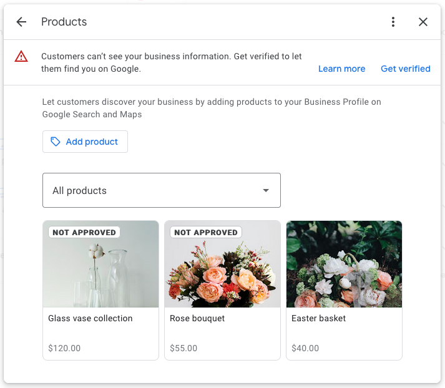The image size is (445, 388).
Task: Open the three-dot more options menu
Action: click(393, 22)
